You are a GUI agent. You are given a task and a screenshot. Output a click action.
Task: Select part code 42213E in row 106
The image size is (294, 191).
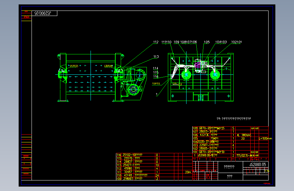pos(204,135)
